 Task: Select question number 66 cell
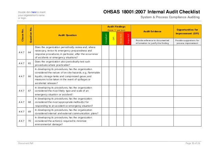pyautogui.click(x=30, y=76)
